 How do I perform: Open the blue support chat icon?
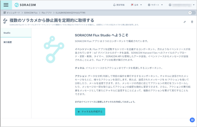(192, 120)
